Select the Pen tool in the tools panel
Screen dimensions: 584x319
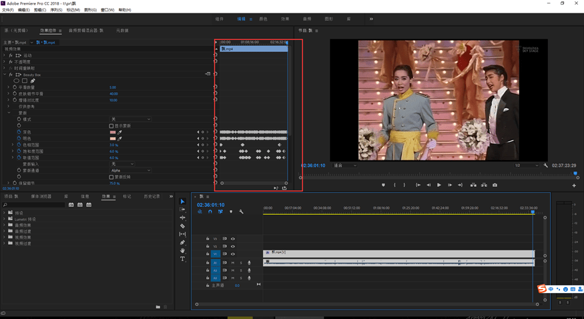pyautogui.click(x=182, y=243)
